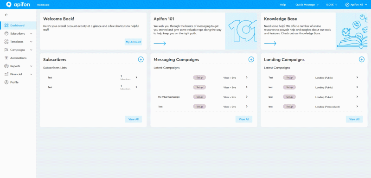Click the Landing (Personalized) type text

pos(327,107)
